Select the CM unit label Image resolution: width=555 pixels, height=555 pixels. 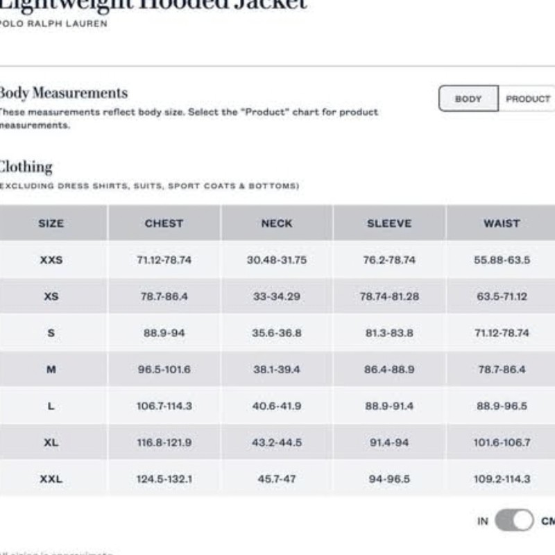click(547, 521)
